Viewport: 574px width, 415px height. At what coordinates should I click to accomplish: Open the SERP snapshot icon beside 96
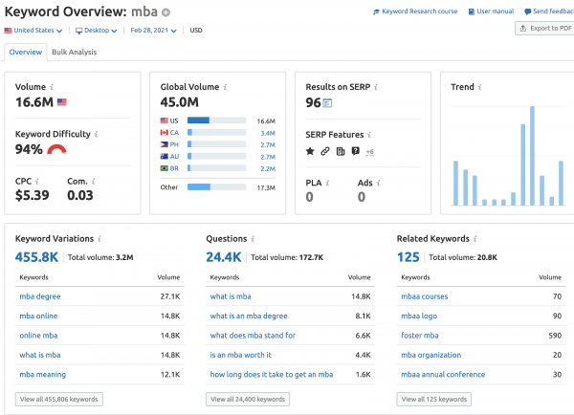pos(327,103)
